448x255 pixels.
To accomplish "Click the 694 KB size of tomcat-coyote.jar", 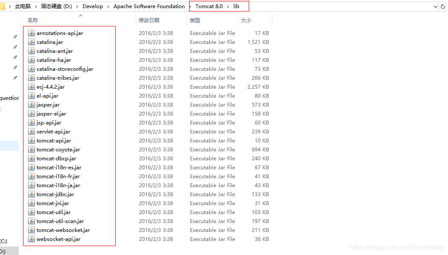I will (260, 149).
